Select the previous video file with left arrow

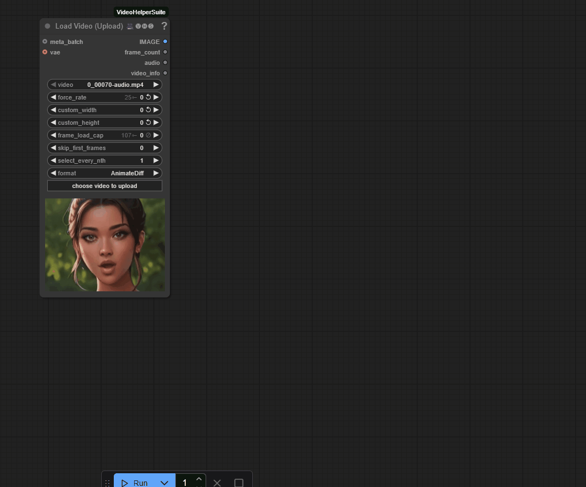[x=53, y=85]
